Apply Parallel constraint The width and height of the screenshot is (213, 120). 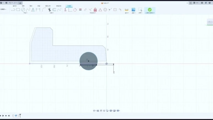coord(85,10)
